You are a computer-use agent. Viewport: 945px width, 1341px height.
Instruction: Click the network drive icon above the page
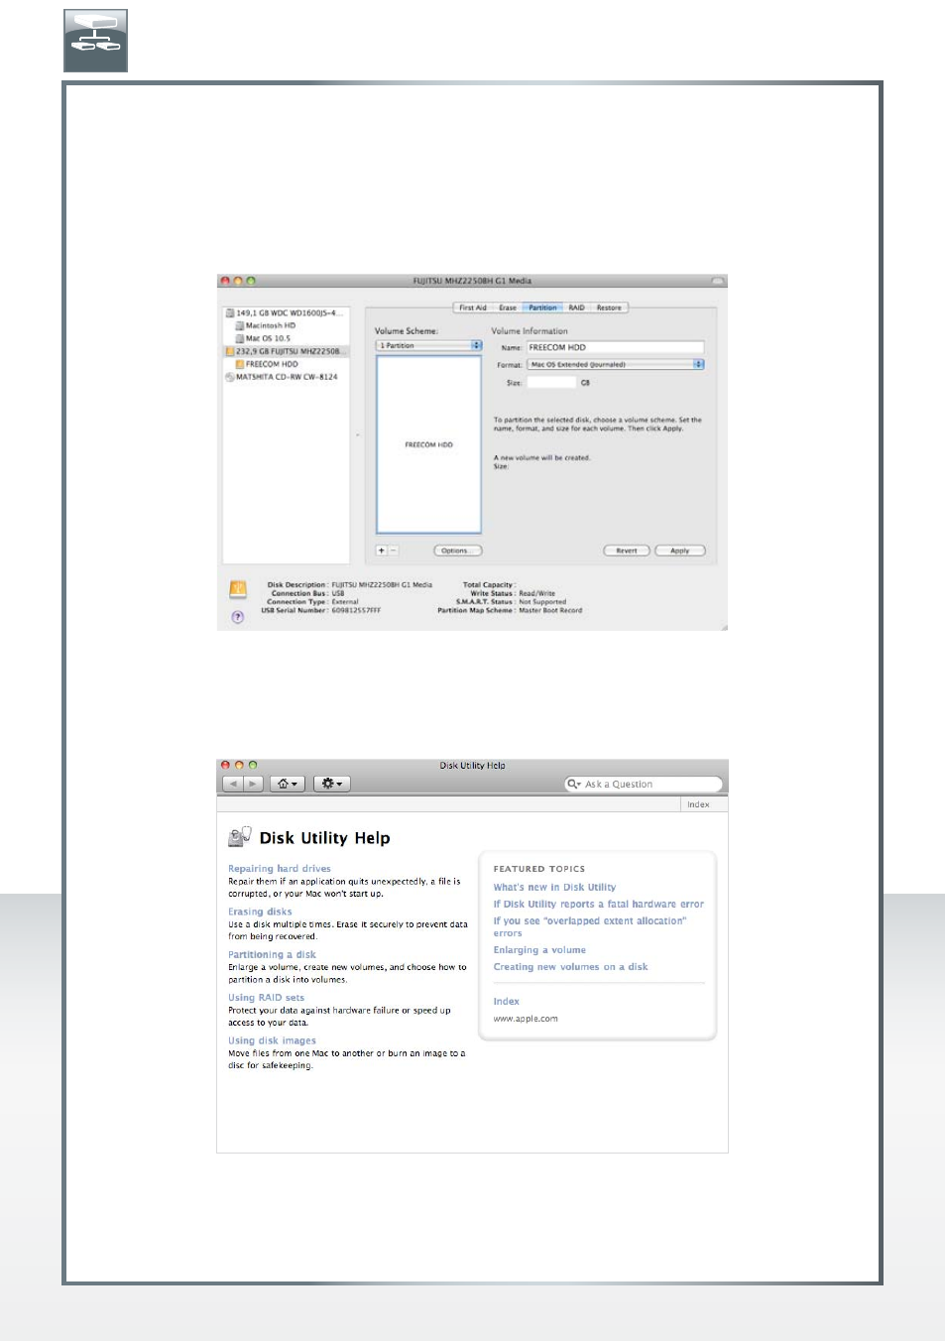[x=95, y=41]
